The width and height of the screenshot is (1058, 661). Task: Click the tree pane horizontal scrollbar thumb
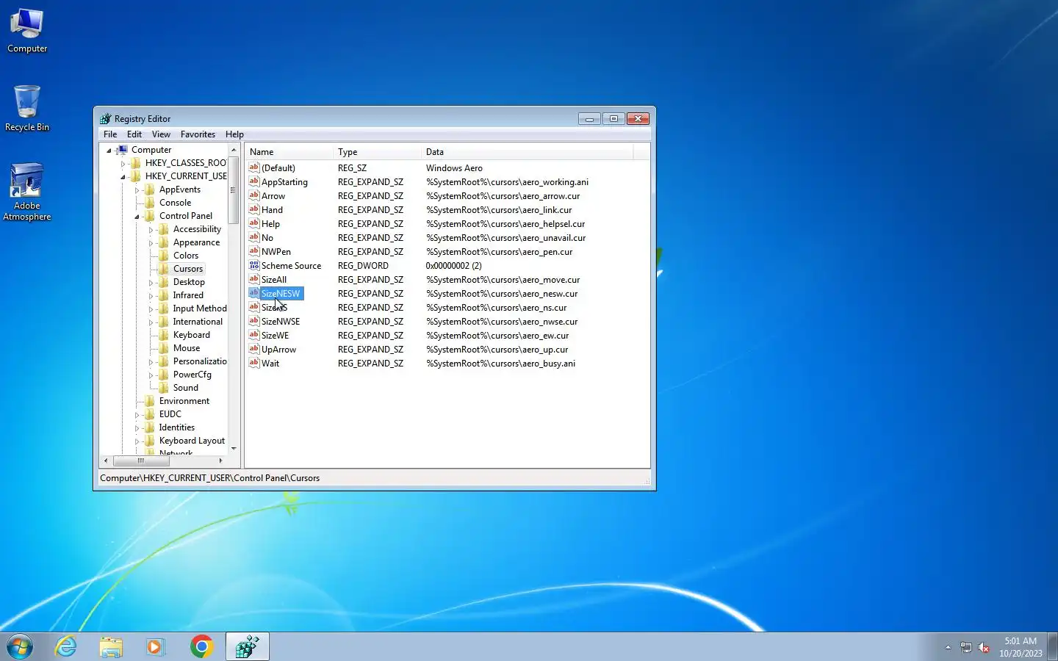(140, 461)
